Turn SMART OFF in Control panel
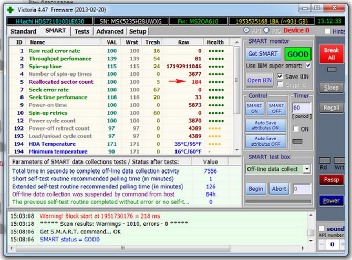 coord(276,108)
